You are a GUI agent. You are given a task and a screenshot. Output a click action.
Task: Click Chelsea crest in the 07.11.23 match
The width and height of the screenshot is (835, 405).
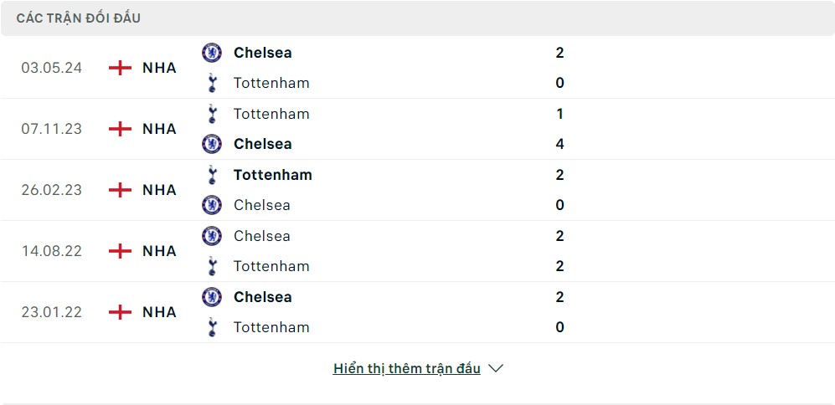point(212,144)
